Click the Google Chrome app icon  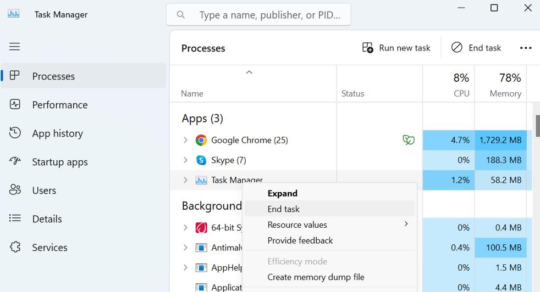[x=201, y=140]
